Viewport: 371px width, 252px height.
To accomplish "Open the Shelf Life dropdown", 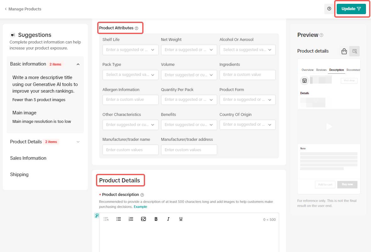I will (130, 50).
